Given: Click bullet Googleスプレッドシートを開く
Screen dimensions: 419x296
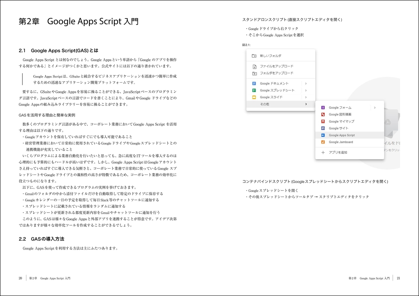Looking at the screenshot, I should tap(272, 191).
